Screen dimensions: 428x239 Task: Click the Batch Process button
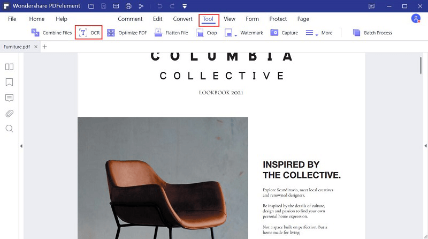(x=372, y=33)
